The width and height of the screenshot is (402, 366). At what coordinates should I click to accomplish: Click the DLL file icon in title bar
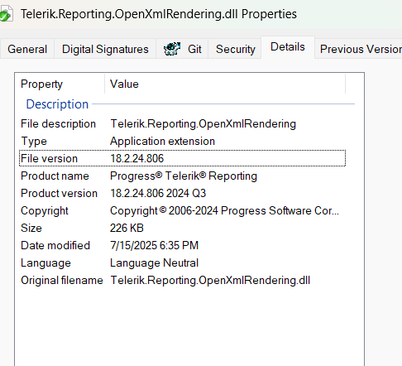point(6,14)
